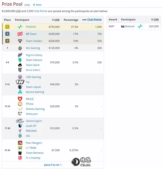Open the Xtreme Gaming team link
The height and width of the screenshot is (169, 162).
35,109
